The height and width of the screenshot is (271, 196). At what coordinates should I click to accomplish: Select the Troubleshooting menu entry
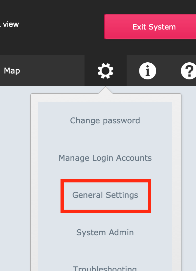click(105, 268)
